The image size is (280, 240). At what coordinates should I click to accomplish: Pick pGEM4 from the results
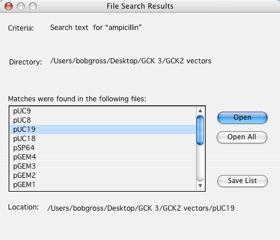coord(103,157)
